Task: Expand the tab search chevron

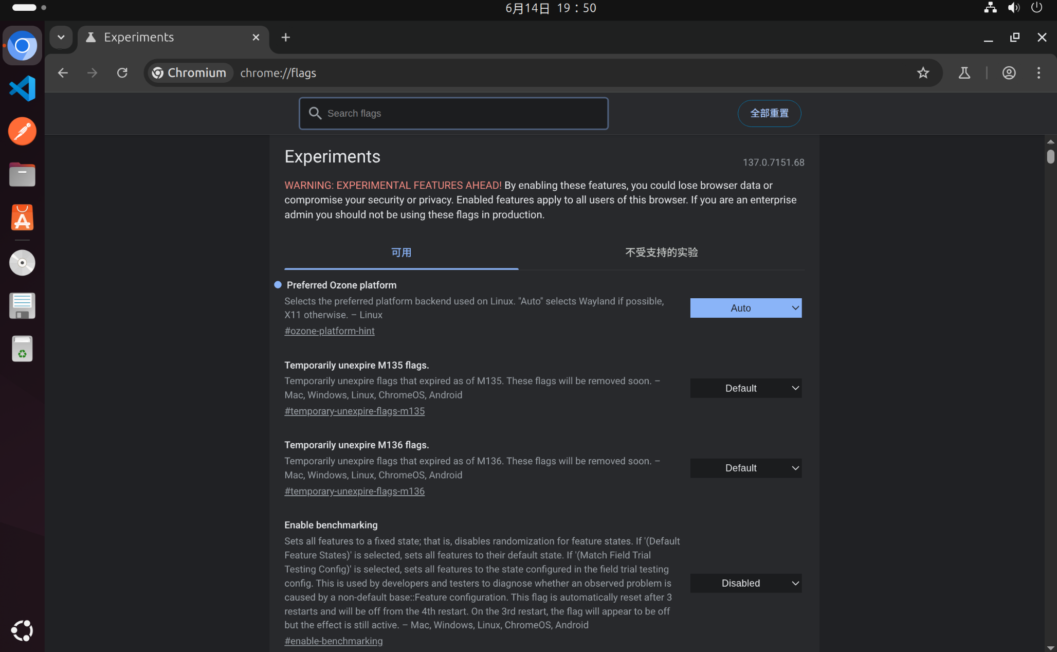Action: [61, 38]
